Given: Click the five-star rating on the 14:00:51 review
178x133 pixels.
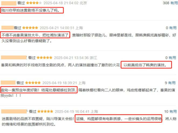Looking at the screenshot, I should click(30, 28).
